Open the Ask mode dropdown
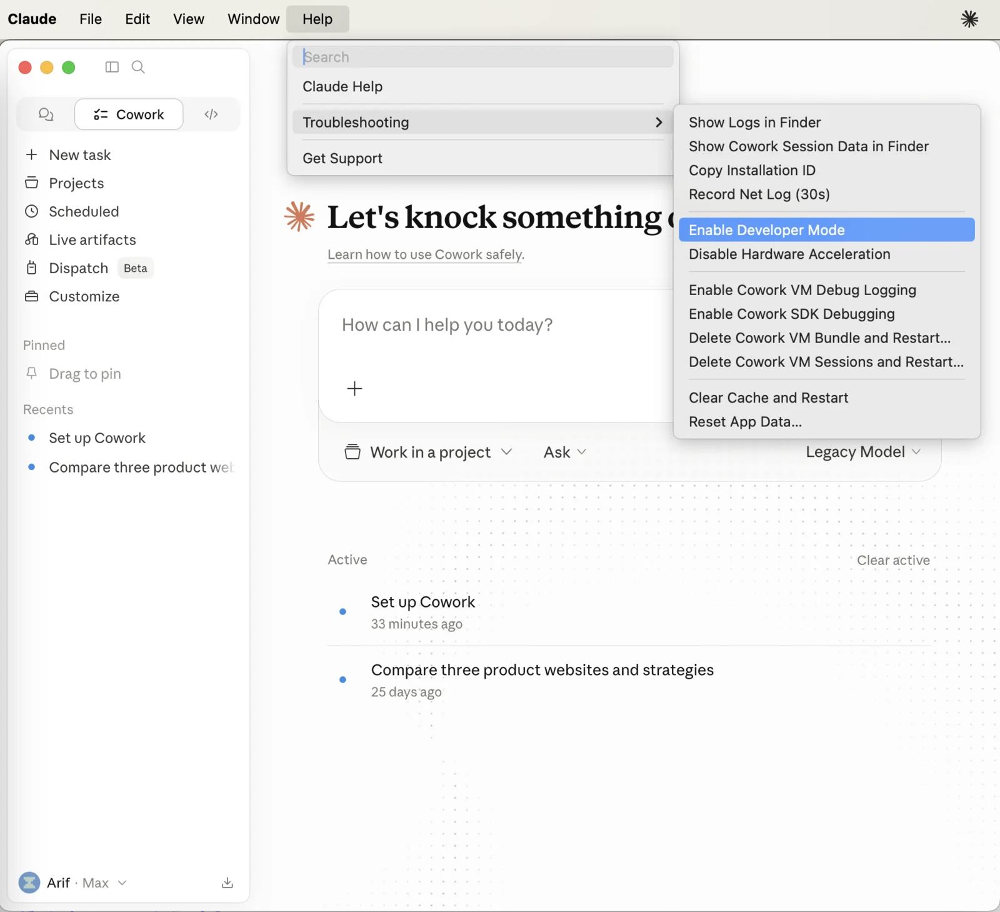 pos(565,452)
